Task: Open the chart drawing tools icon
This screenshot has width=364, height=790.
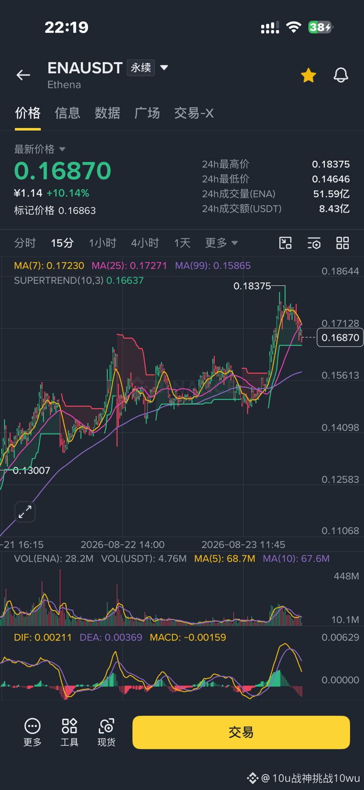Action: pyautogui.click(x=286, y=243)
